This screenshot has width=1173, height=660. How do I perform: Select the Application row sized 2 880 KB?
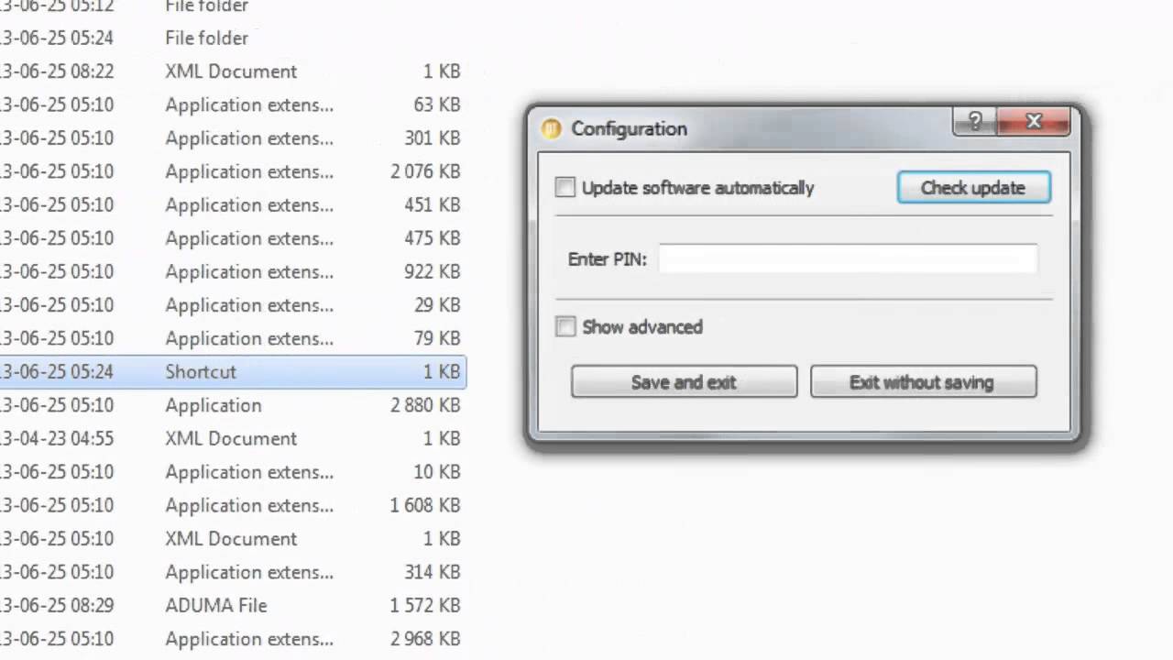[x=233, y=405]
